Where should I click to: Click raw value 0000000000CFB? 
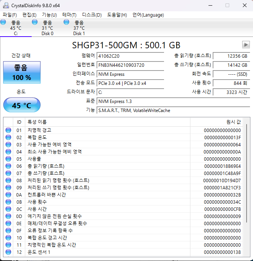[x=222, y=209]
